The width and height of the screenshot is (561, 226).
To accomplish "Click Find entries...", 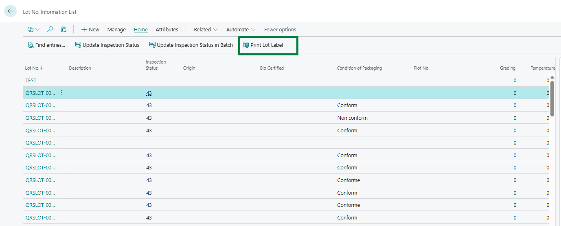I will (x=46, y=45).
